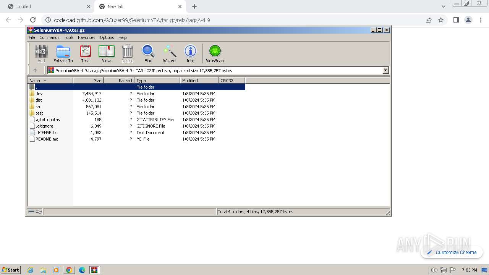Select the .gitattributes file icon
Screen dimensions: 489x275
(x=32, y=120)
